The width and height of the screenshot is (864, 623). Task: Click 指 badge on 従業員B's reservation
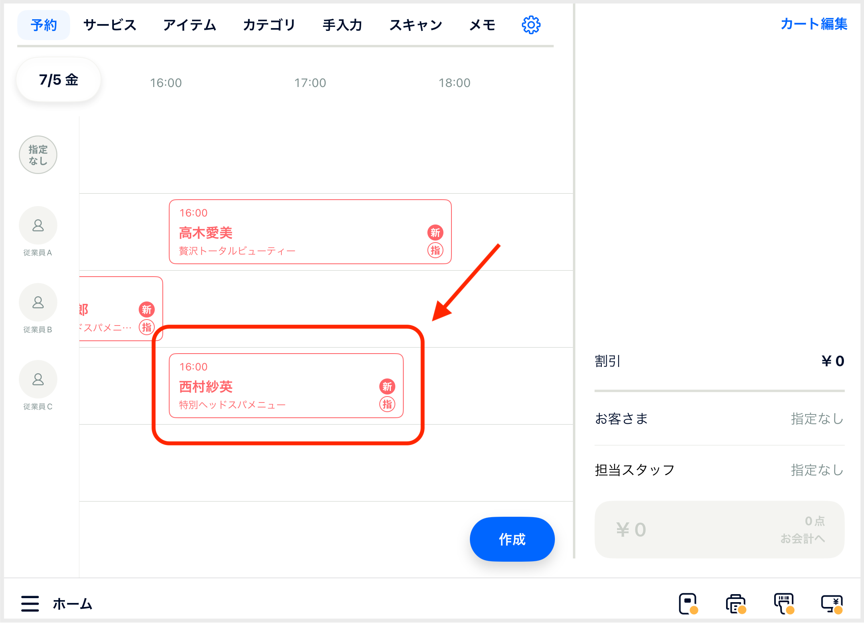[147, 328]
